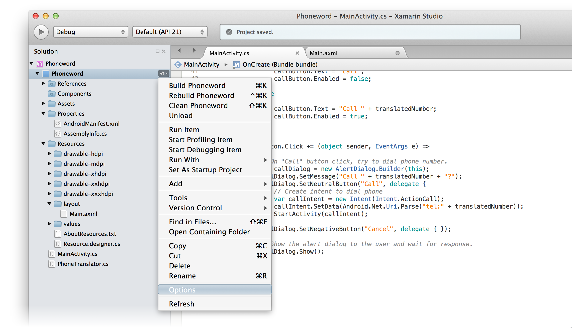
Task: Close the Solution pad with X icon
Action: click(x=164, y=51)
